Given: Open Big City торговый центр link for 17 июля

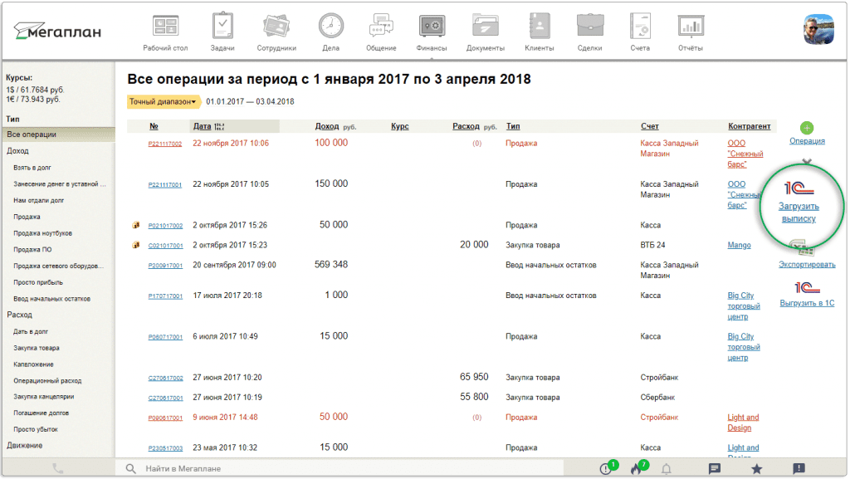Looking at the screenshot, I should (743, 306).
